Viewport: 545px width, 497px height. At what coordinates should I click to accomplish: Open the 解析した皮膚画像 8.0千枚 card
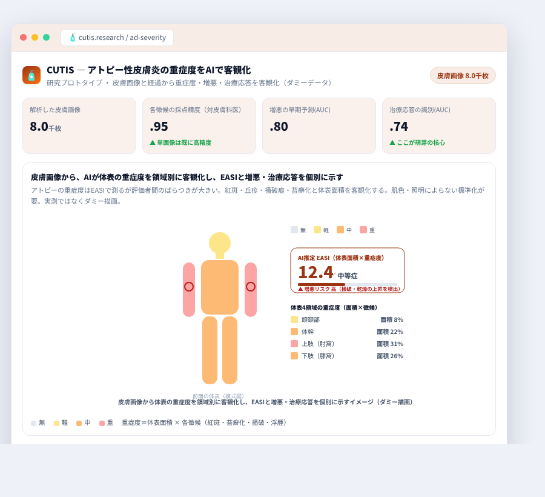pyautogui.click(x=79, y=125)
